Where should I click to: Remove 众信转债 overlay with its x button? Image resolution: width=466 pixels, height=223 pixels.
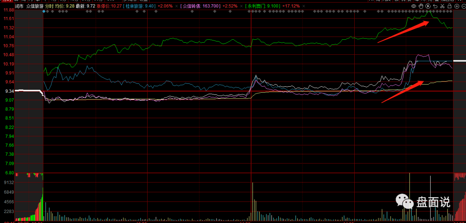click(241, 6)
